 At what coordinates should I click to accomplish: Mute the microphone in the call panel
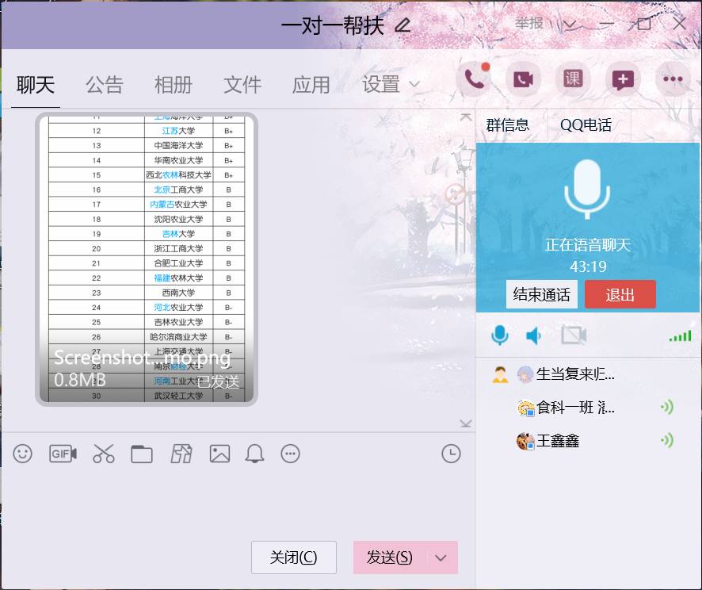[x=499, y=335]
